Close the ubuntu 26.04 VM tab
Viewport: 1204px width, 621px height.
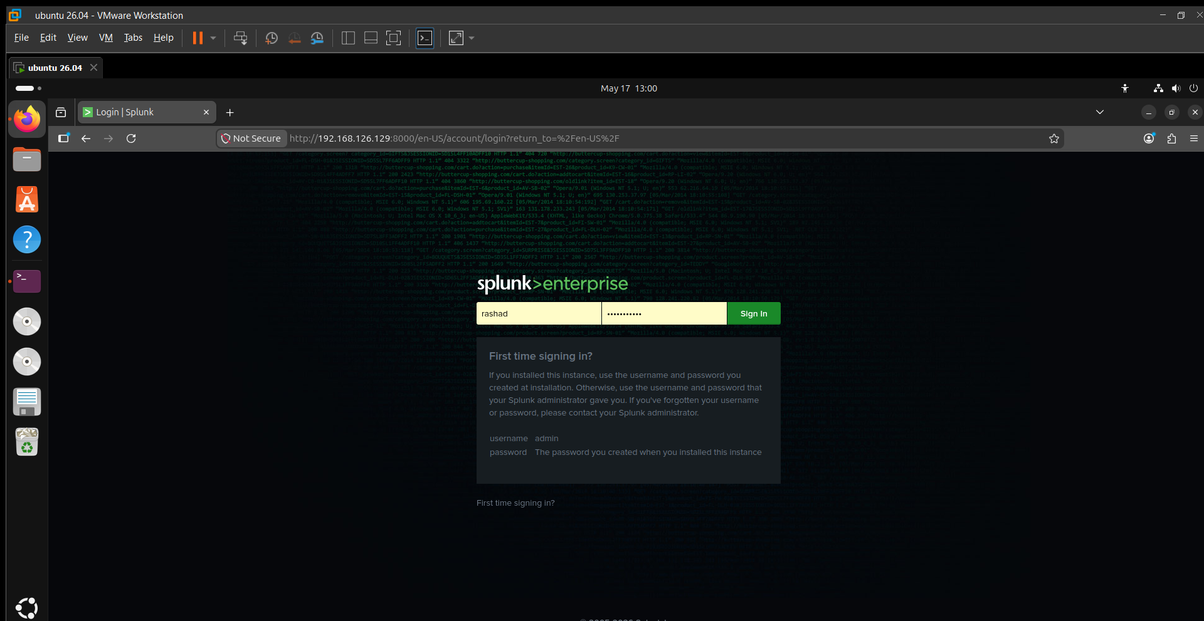click(93, 67)
